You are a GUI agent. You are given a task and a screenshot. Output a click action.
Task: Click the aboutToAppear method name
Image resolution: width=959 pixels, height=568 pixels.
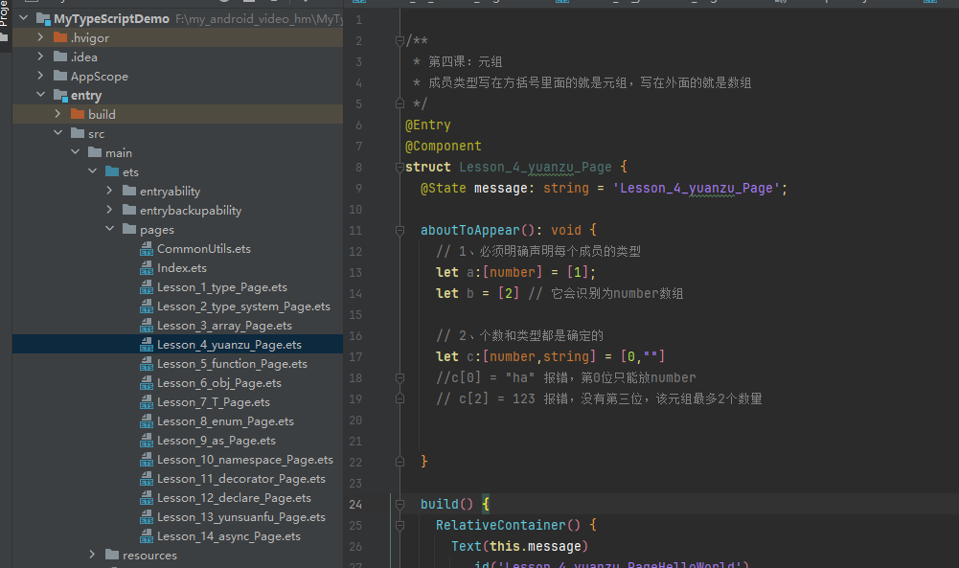pyautogui.click(x=469, y=231)
